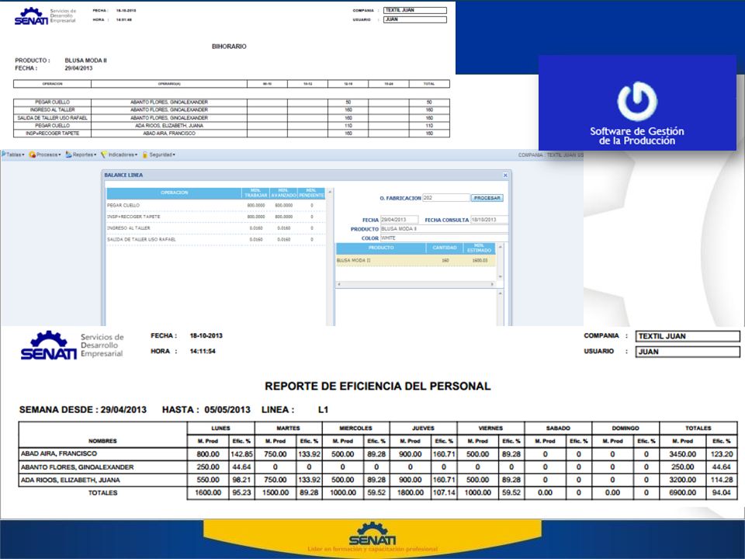Click TOTALES row label in efficiency report
This screenshot has width=745, height=559.
tap(102, 493)
